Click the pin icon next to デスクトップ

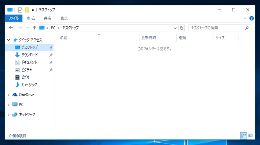pyautogui.click(x=51, y=47)
